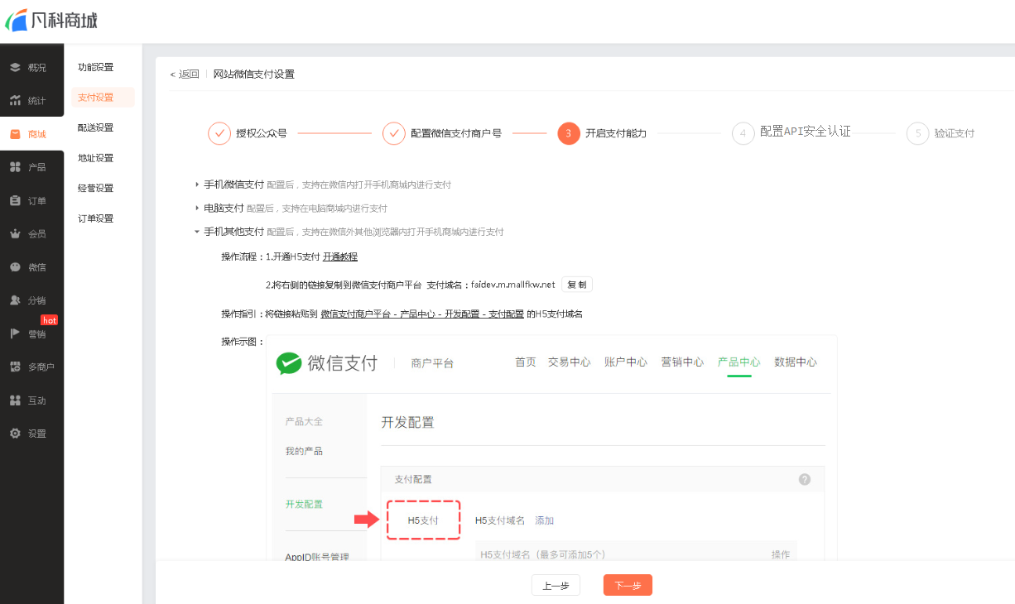Open 经营设置 submenu item
The image size is (1015, 604).
95,188
